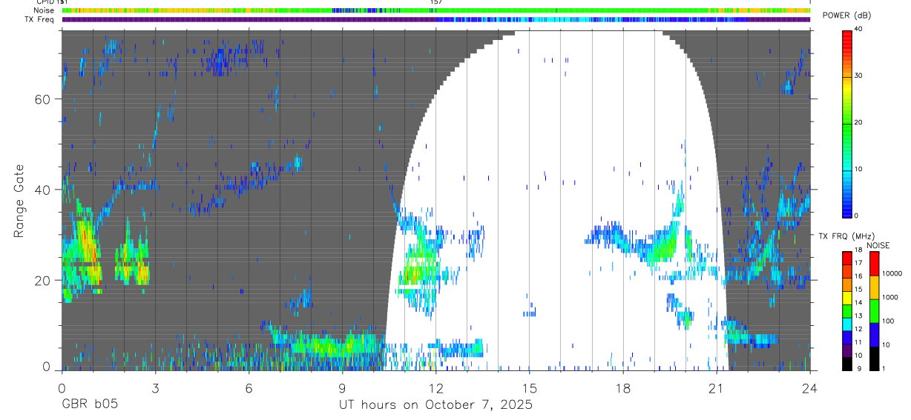
Task: Click the noise scale value '1000'
Action: [890, 298]
